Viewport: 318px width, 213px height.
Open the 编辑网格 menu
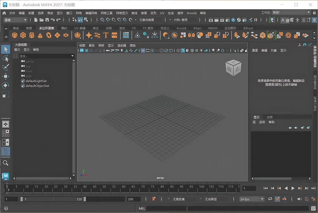pos(91,13)
